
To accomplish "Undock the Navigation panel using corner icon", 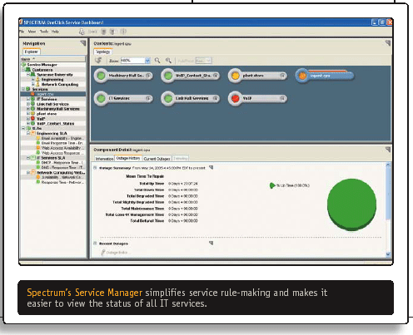I will (x=83, y=43).
